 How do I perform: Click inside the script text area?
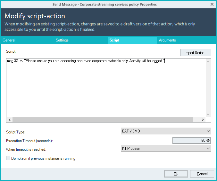click(x=106, y=88)
